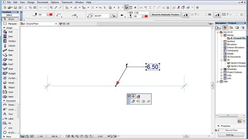The image size is (248, 139).
Task: Open the File menu
Action: point(9,2)
